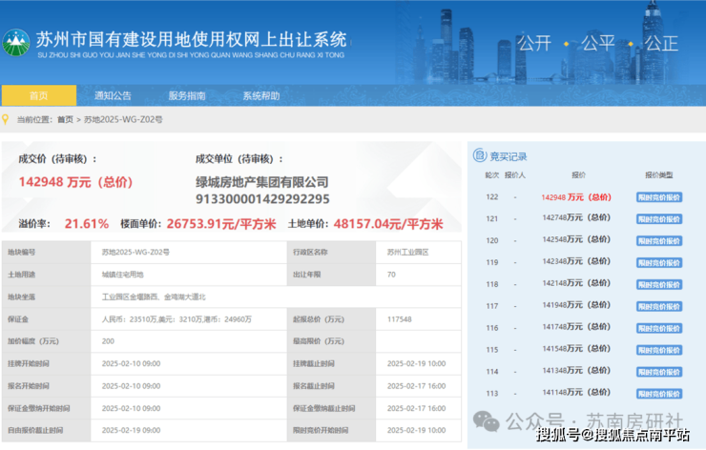Click the winning bidder 绿城房地产集团有限公司
This screenshot has height=450, width=706.
coord(261,182)
